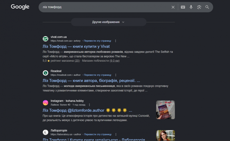This screenshot has width=230, height=141.
Task: Open the on-screen keyboard input tool
Action: click(x=183, y=7)
